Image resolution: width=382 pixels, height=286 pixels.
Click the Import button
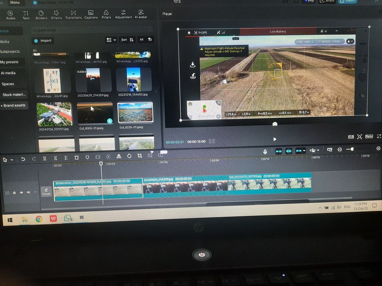[x=43, y=40]
